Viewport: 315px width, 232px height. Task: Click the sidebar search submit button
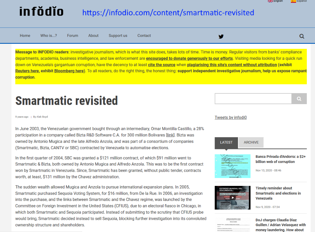(299, 99)
